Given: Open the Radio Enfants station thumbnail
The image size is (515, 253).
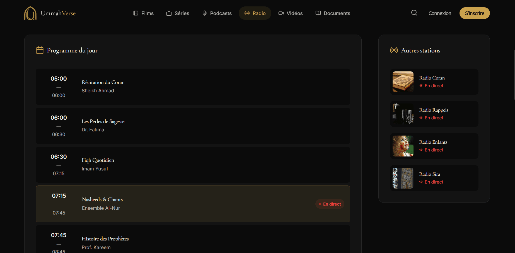Looking at the screenshot, I should click(403, 146).
